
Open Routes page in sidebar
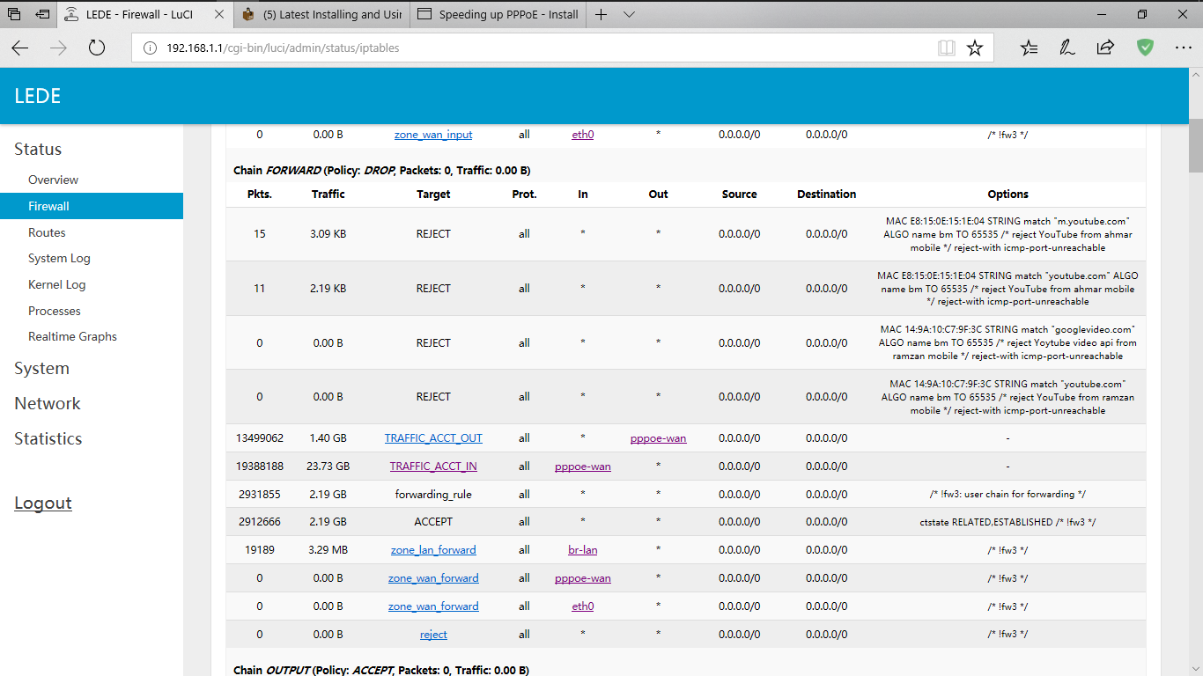tap(47, 232)
